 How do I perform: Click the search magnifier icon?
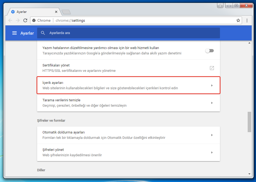tap(43, 33)
